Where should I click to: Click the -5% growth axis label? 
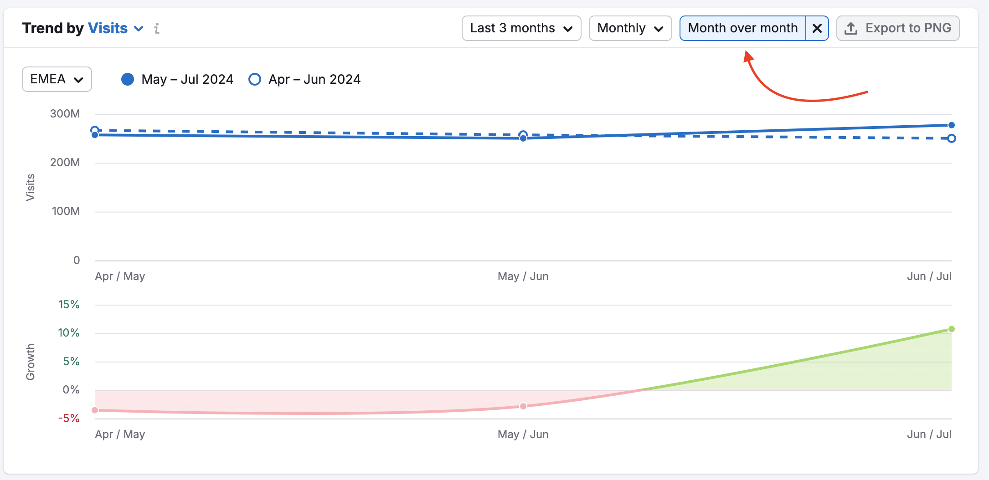(69, 419)
